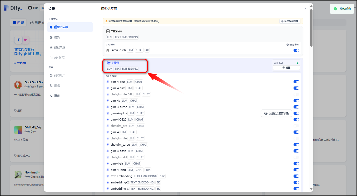This screenshot has height=196, width=357.
Task: Click the account icon beside 我的账户
Action: (51, 75)
